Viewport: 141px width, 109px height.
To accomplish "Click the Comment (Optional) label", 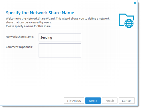I will [x=19, y=47].
